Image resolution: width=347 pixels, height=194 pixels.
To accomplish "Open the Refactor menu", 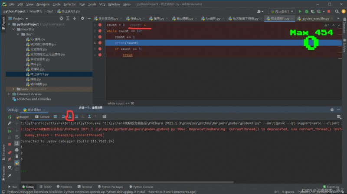I will [69, 4].
